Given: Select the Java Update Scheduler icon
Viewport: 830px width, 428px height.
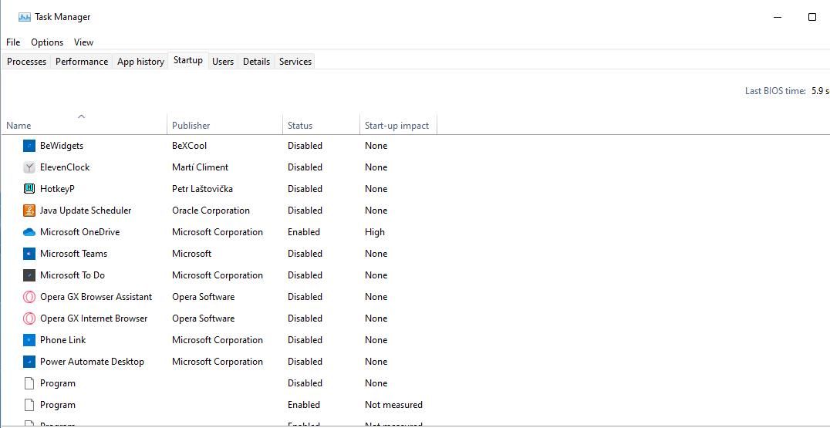Looking at the screenshot, I should [x=29, y=211].
